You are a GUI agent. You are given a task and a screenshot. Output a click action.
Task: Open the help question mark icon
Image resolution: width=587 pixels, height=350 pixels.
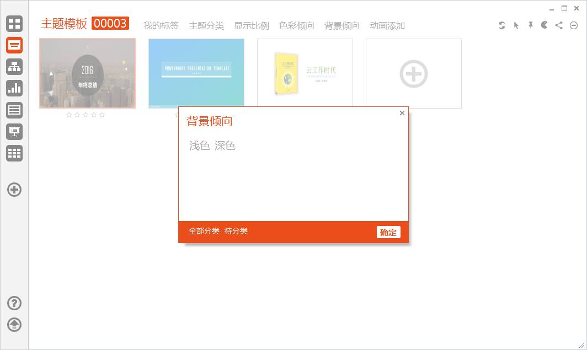coord(14,303)
